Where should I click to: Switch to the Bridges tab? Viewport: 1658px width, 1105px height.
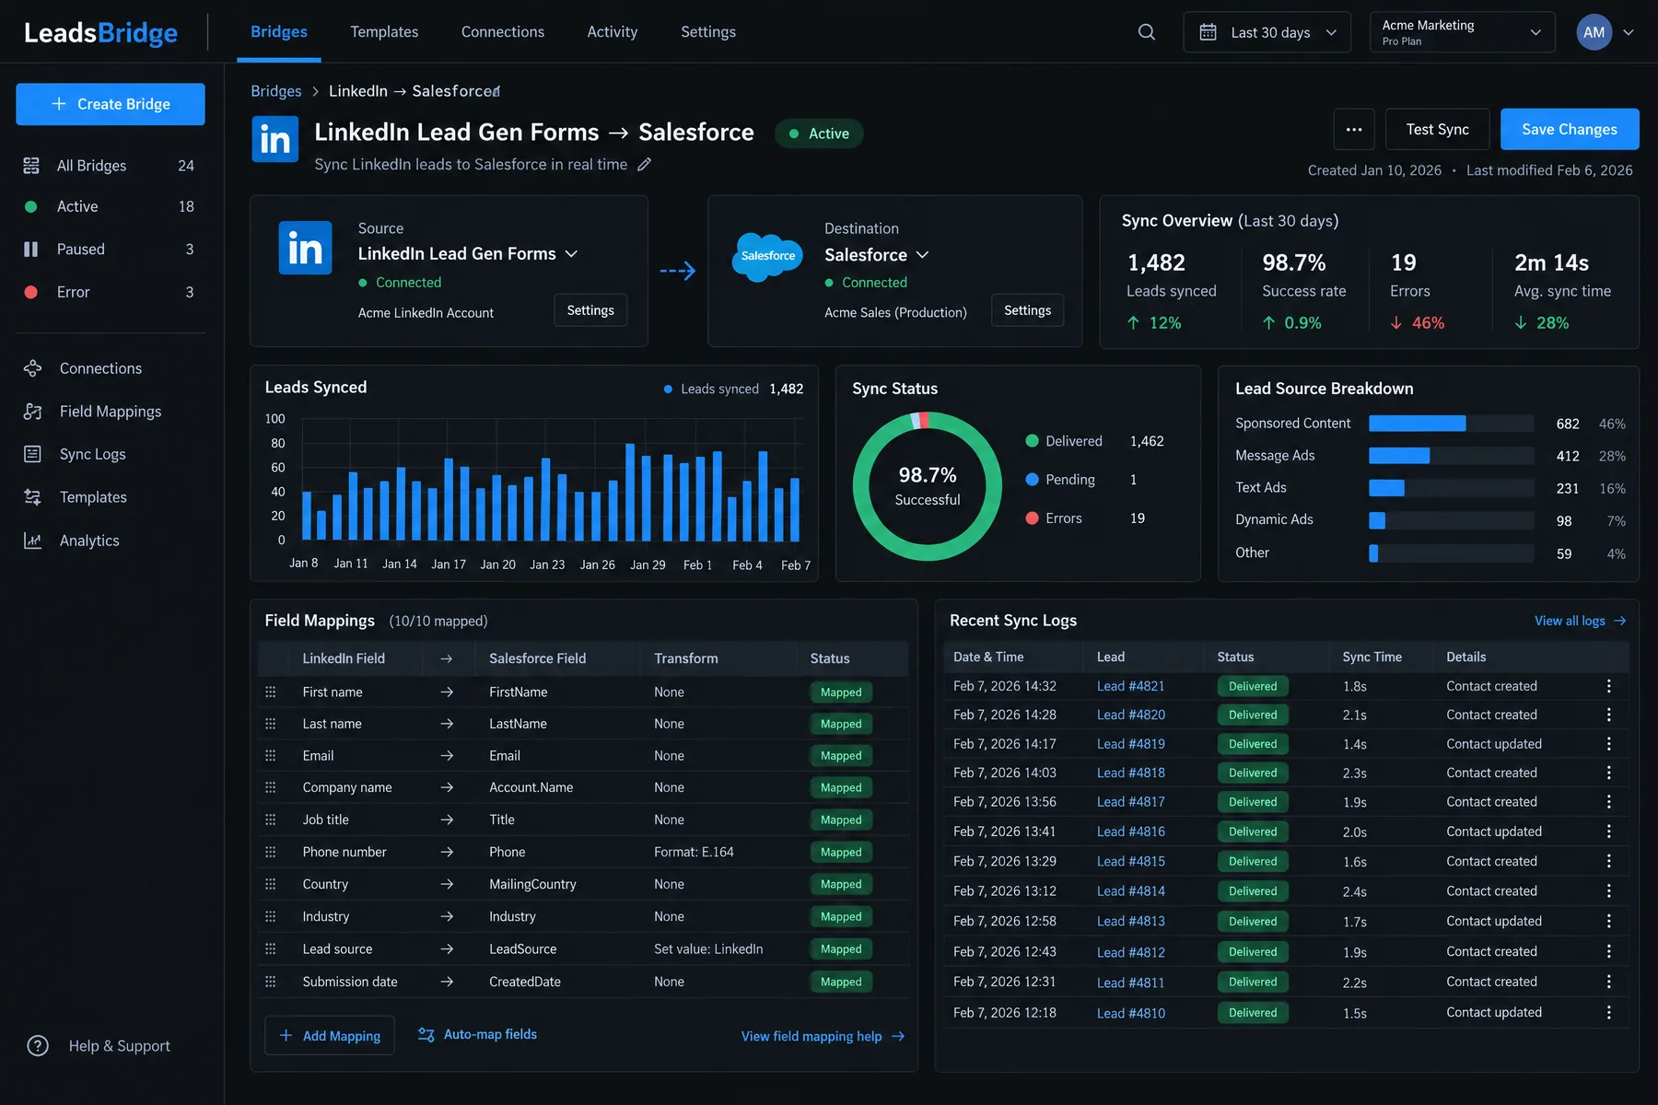pos(279,31)
